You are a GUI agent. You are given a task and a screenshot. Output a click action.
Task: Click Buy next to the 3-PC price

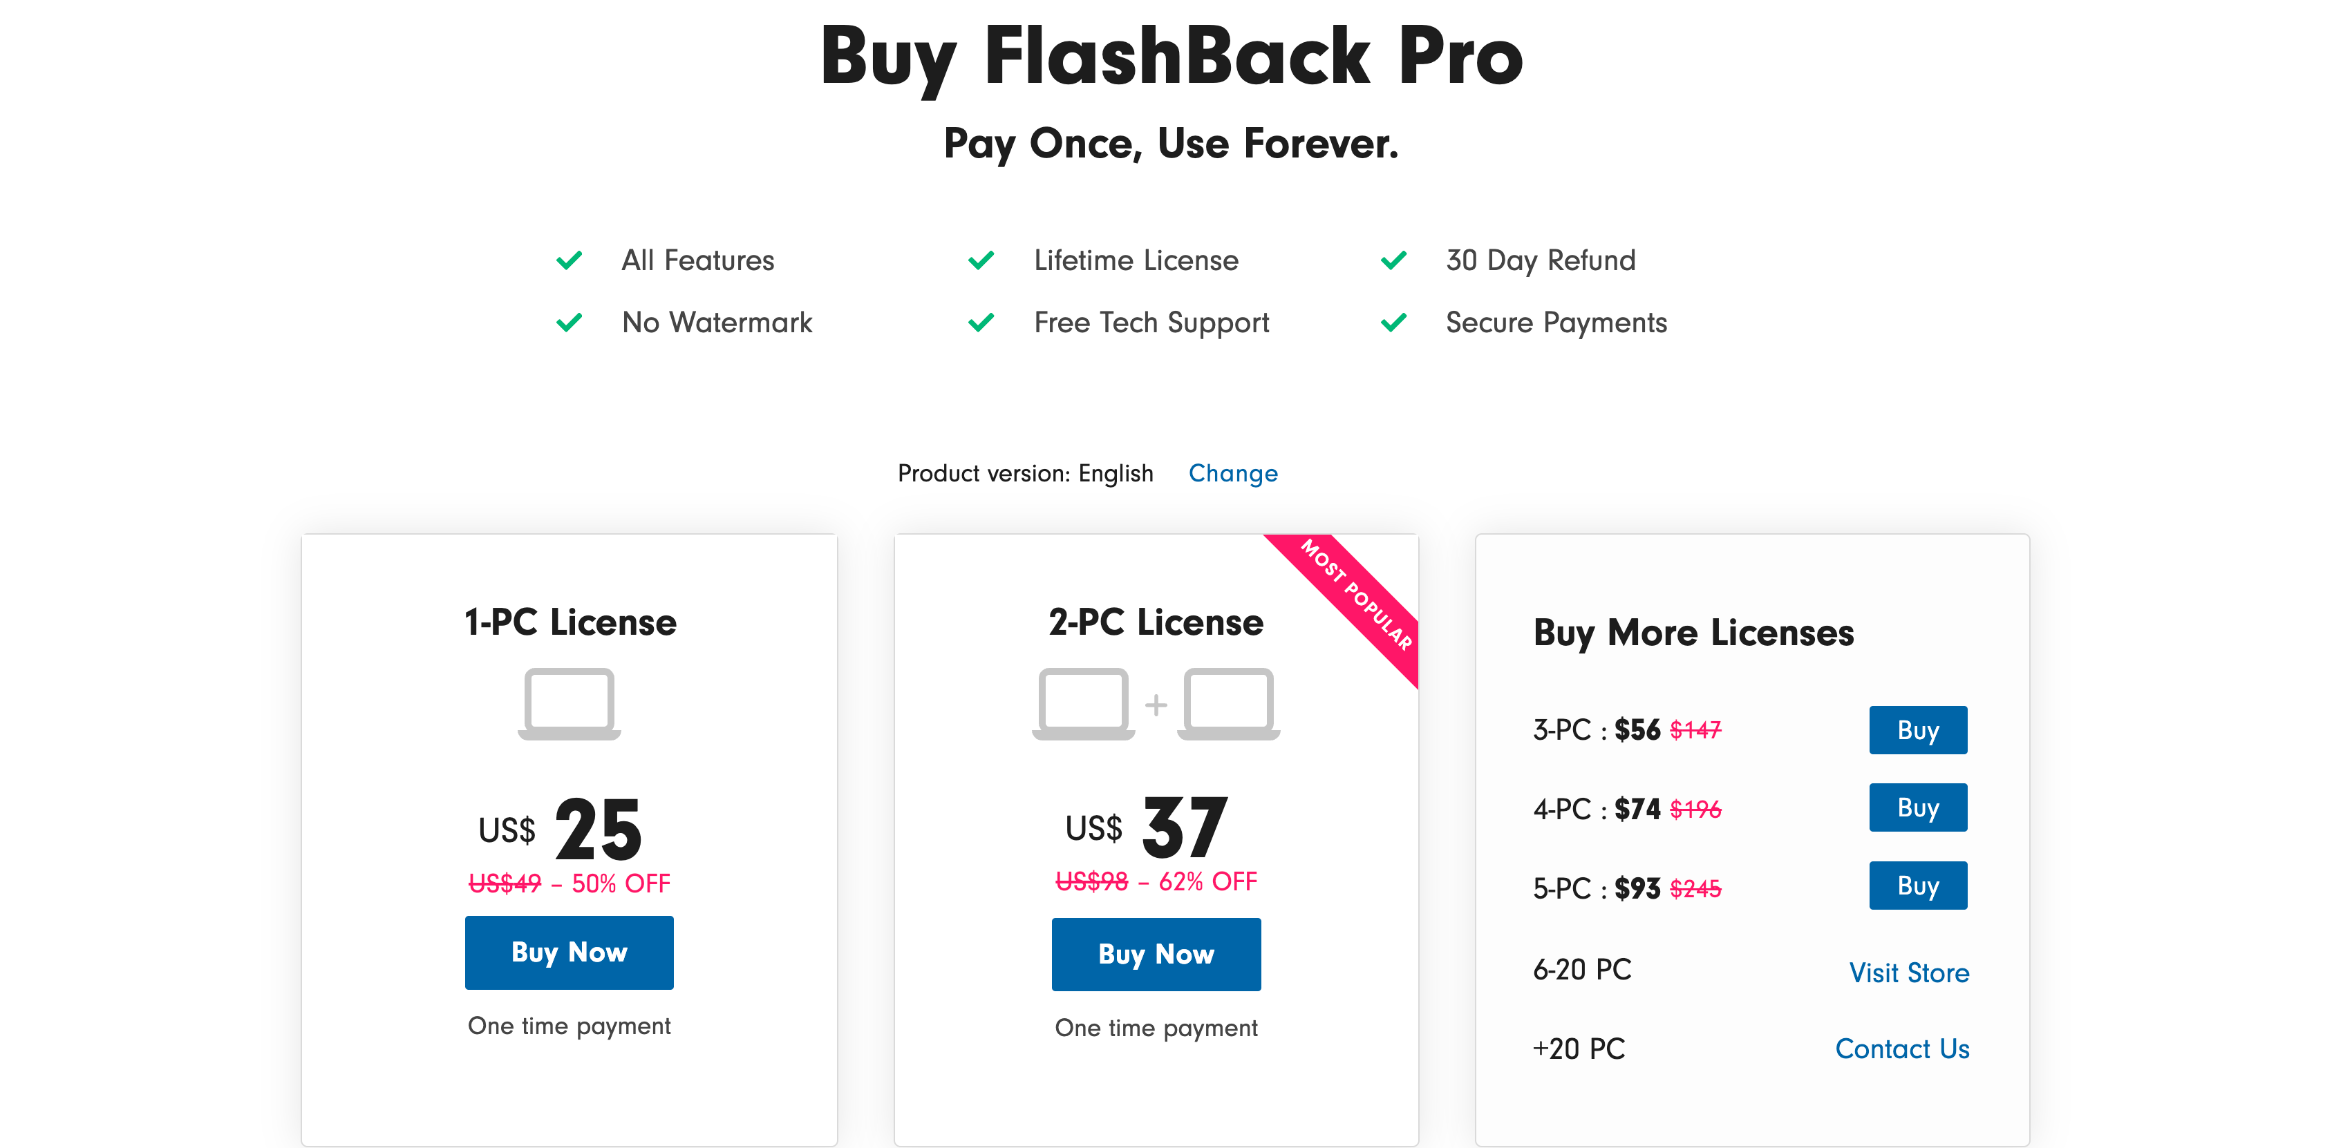(1917, 730)
